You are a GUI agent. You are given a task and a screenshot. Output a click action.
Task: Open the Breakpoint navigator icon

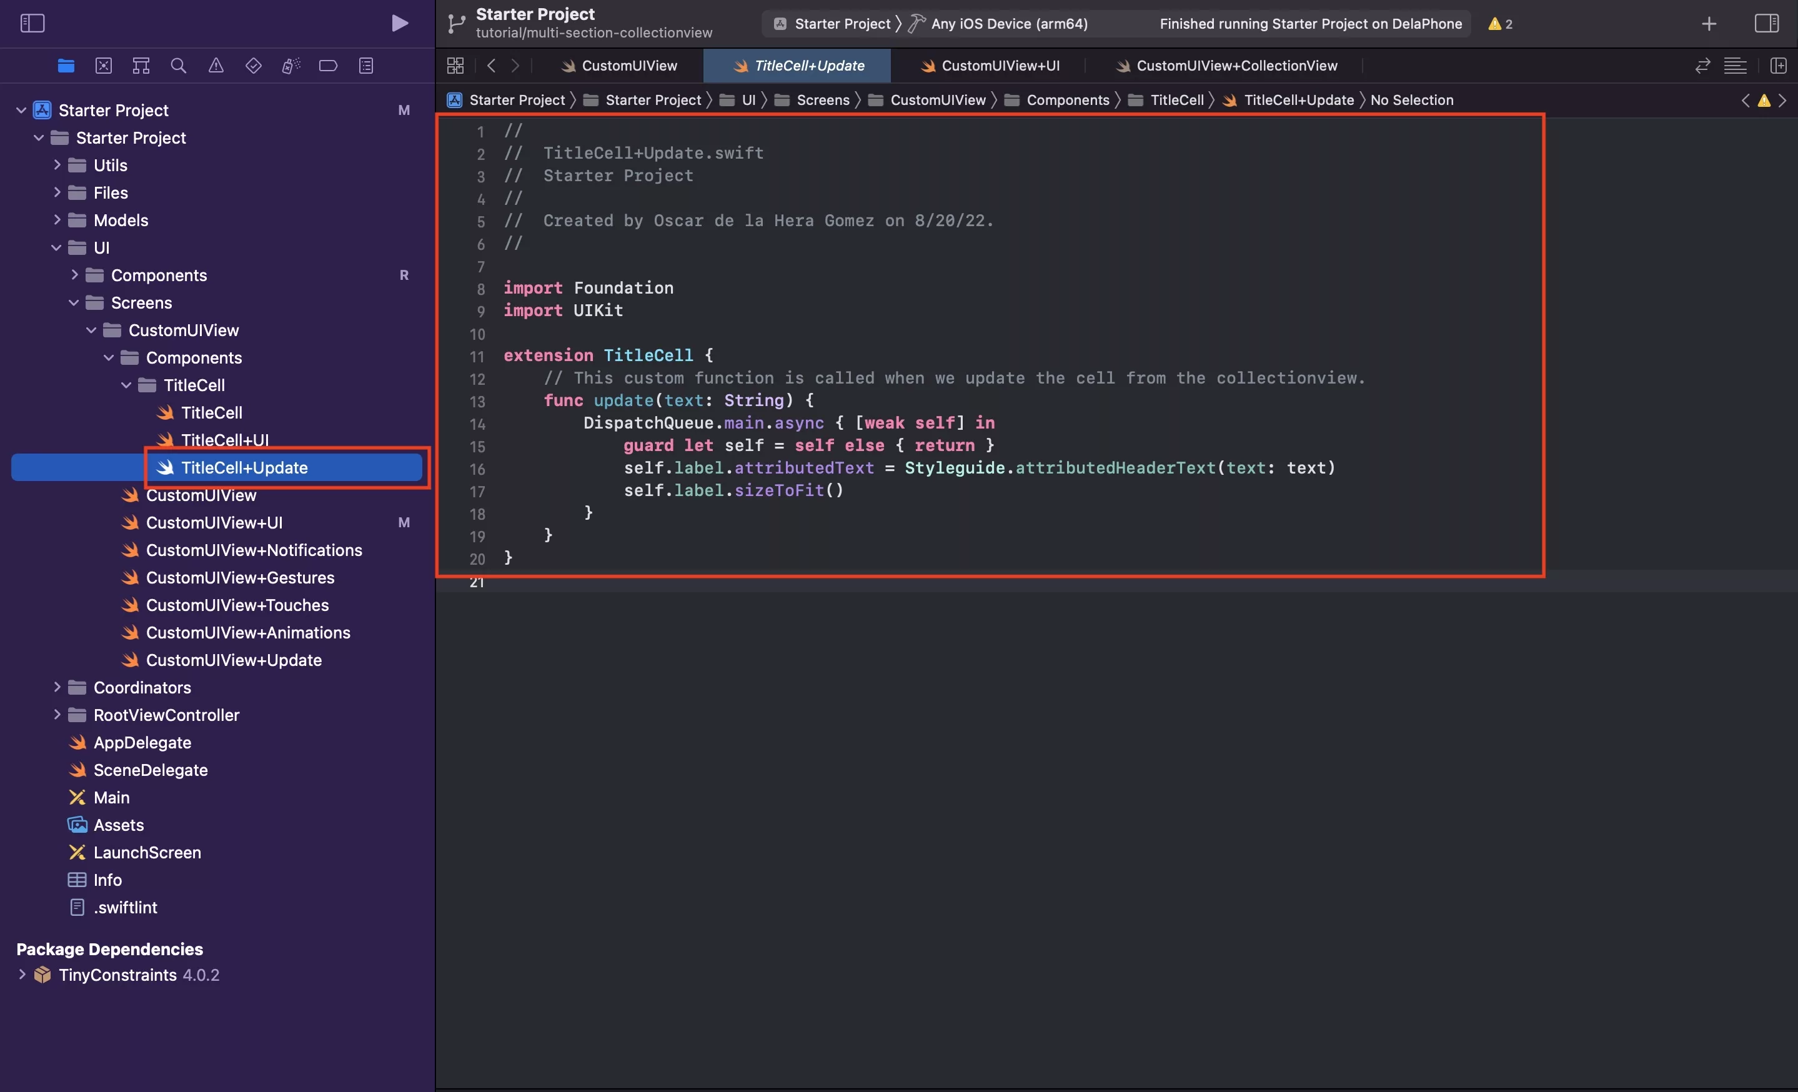[327, 66]
